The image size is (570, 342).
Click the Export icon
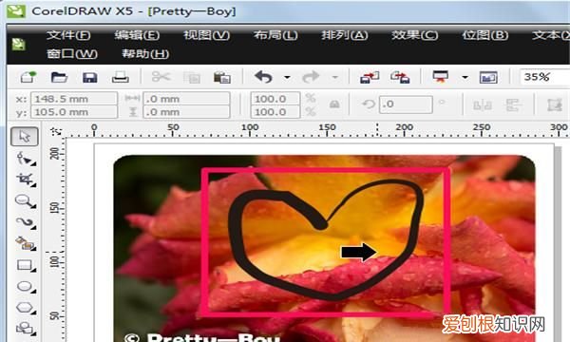coord(400,77)
